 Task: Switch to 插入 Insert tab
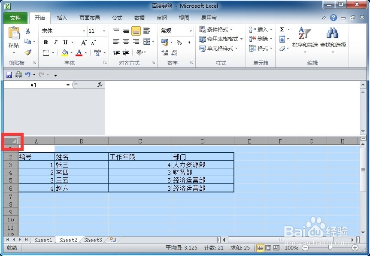pyautogui.click(x=62, y=18)
